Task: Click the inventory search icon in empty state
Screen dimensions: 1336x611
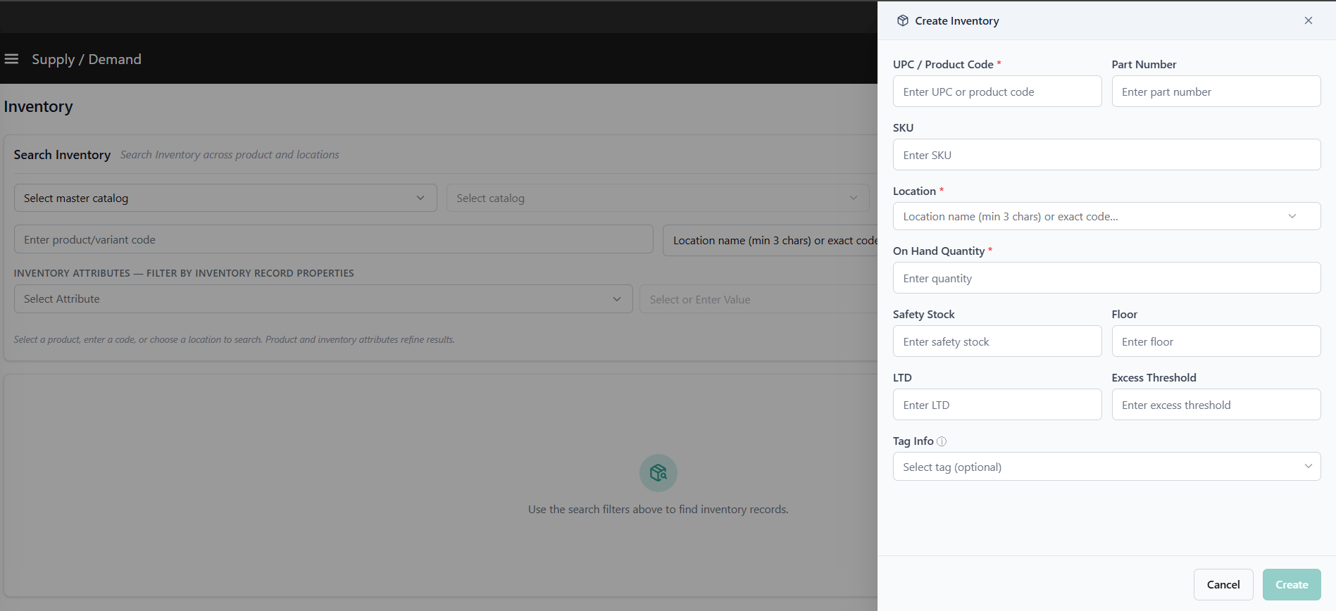Action: pyautogui.click(x=658, y=473)
